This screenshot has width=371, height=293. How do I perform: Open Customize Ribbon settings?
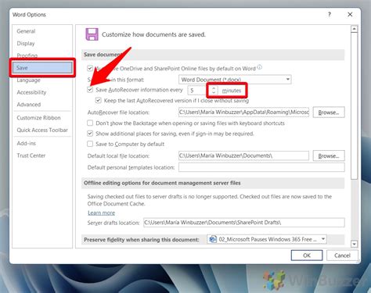click(x=38, y=118)
